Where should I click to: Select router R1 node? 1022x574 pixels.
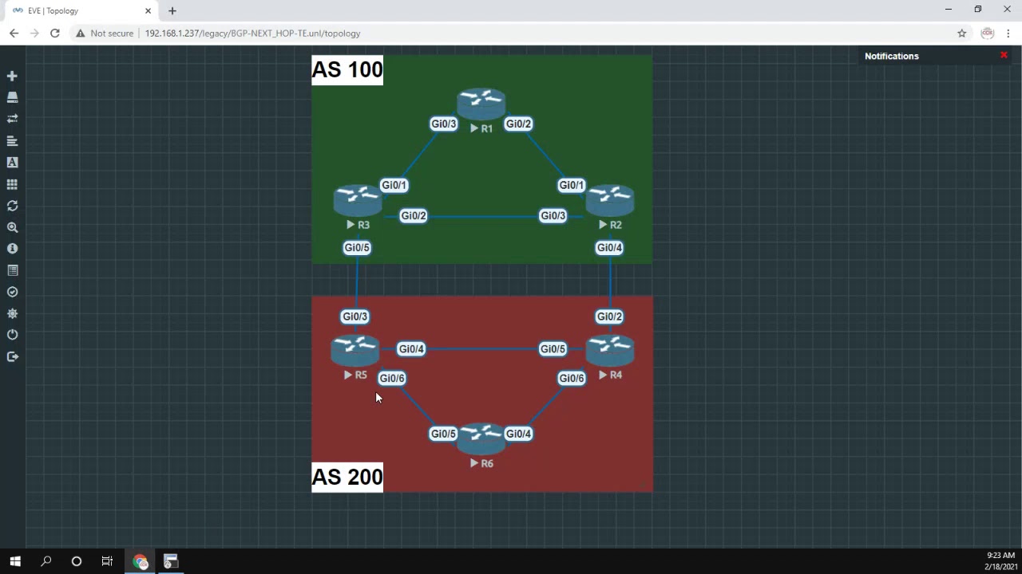[481, 104]
